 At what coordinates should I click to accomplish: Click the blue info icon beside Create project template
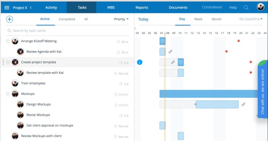[x=140, y=62]
